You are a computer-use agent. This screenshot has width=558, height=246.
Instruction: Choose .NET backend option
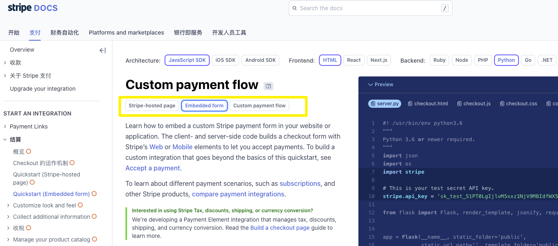pos(547,60)
